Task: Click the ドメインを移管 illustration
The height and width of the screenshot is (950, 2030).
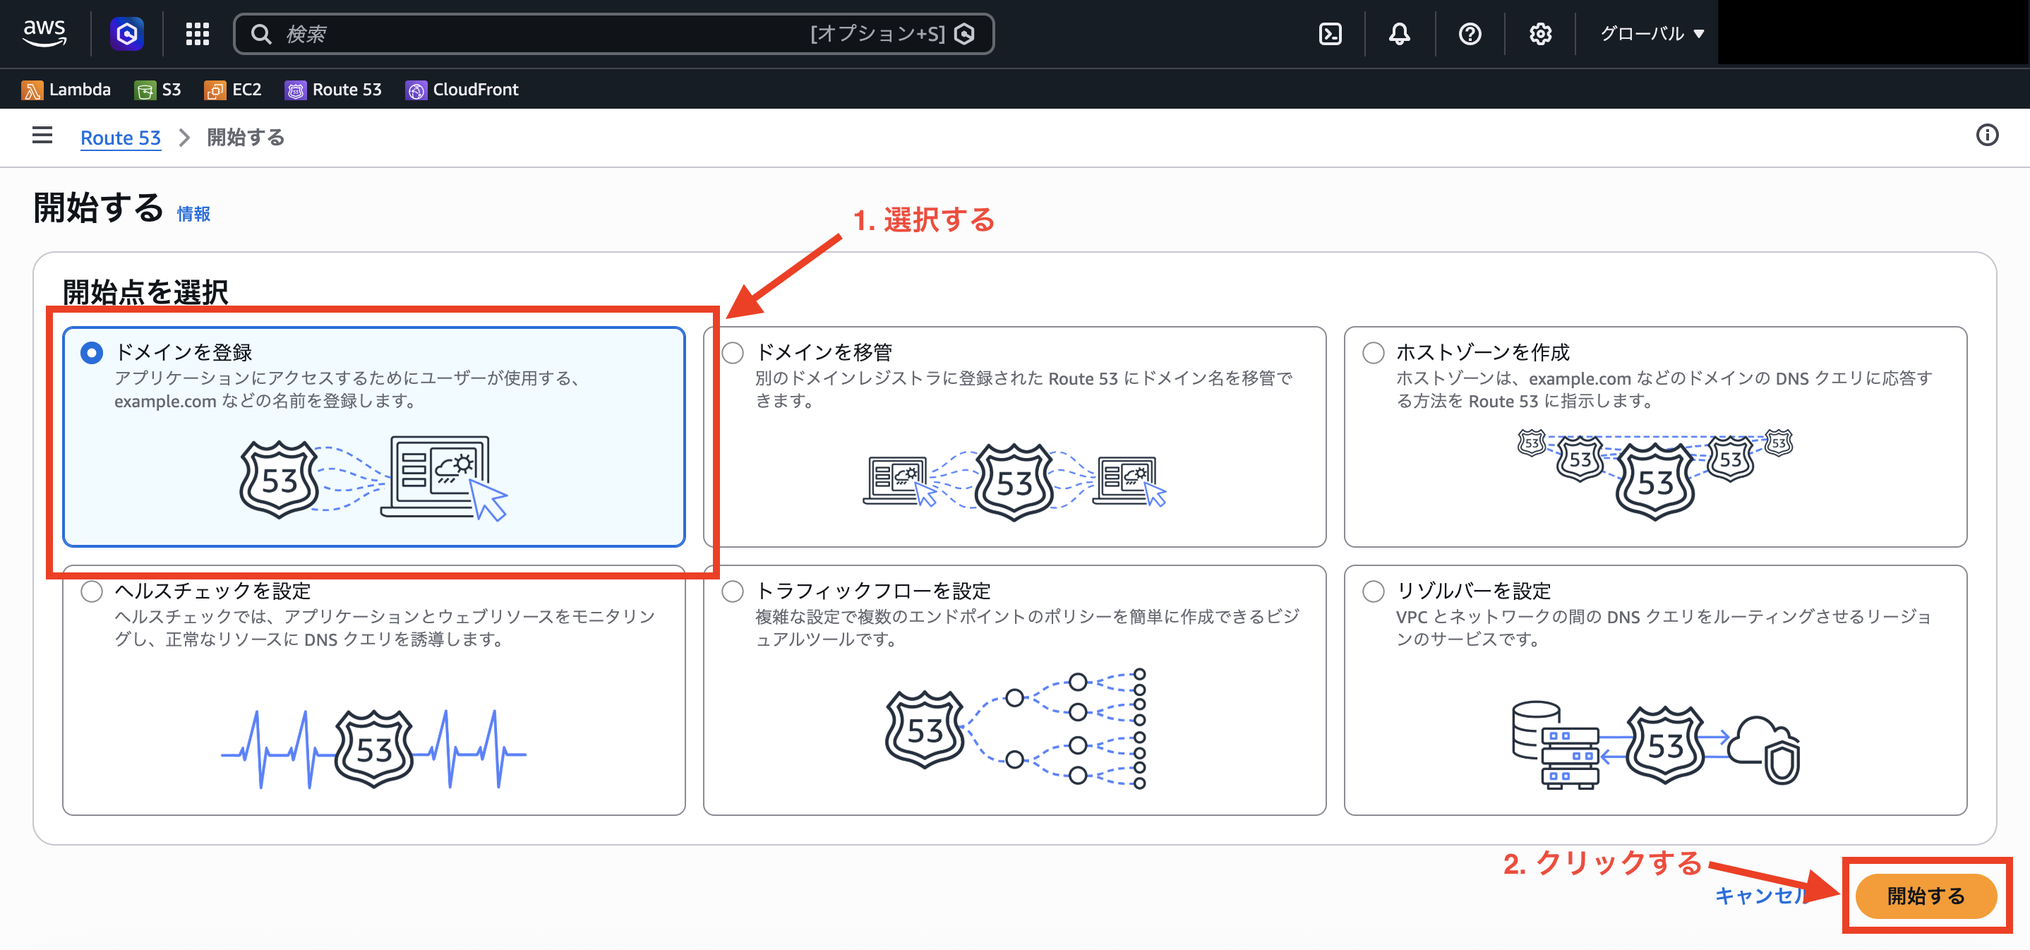Action: point(1014,481)
